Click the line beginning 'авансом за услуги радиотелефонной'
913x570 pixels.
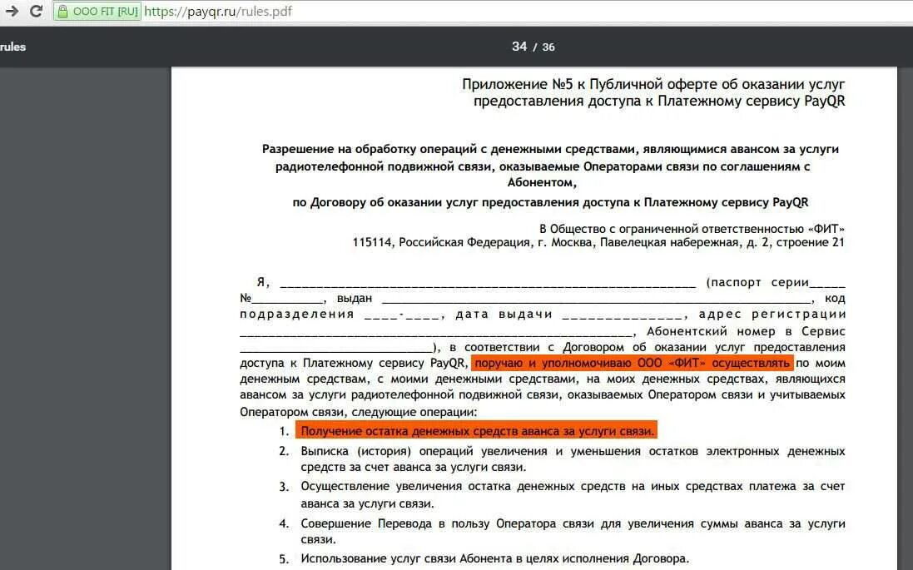click(543, 394)
